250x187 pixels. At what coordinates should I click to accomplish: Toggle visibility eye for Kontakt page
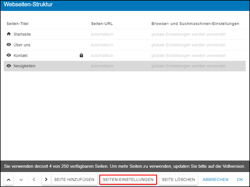[x=9, y=55]
